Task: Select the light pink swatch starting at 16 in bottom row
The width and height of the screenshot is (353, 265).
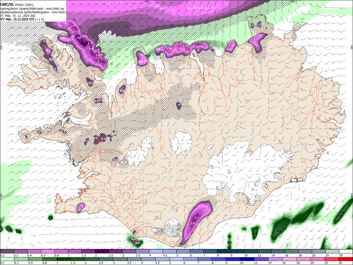Action: point(289,259)
